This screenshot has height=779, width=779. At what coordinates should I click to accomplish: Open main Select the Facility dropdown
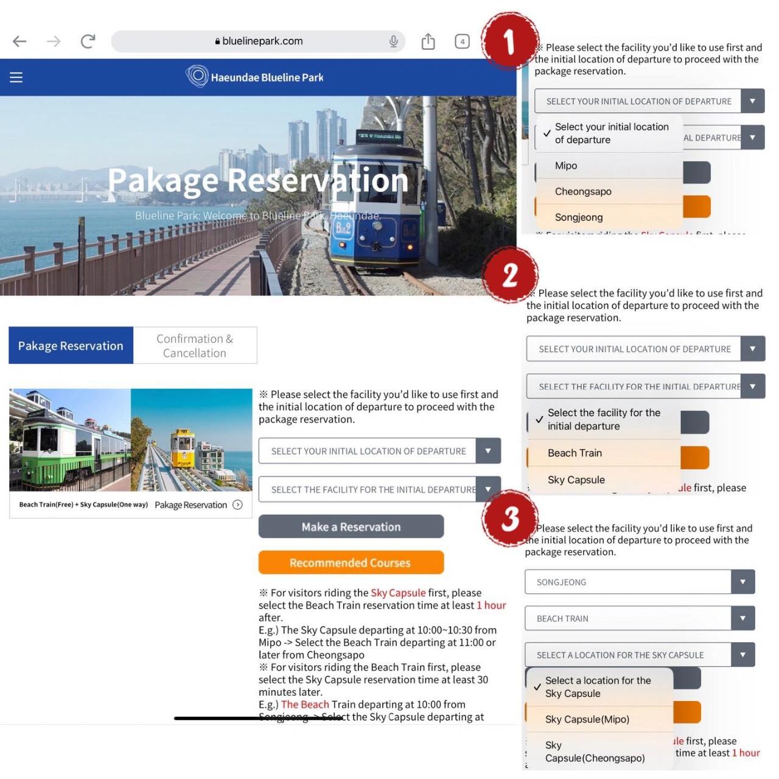380,489
